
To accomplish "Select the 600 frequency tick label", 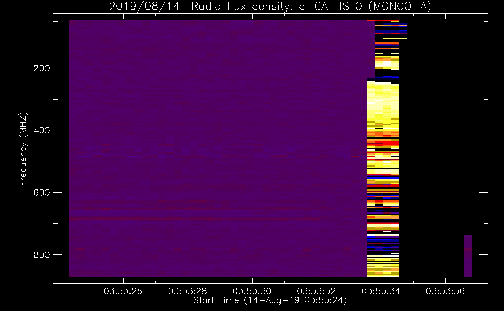I will coord(42,193).
